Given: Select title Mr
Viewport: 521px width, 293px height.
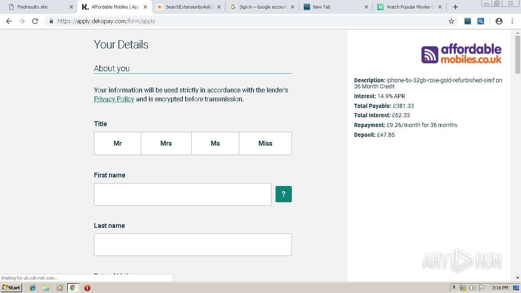Looking at the screenshot, I should 118,143.
